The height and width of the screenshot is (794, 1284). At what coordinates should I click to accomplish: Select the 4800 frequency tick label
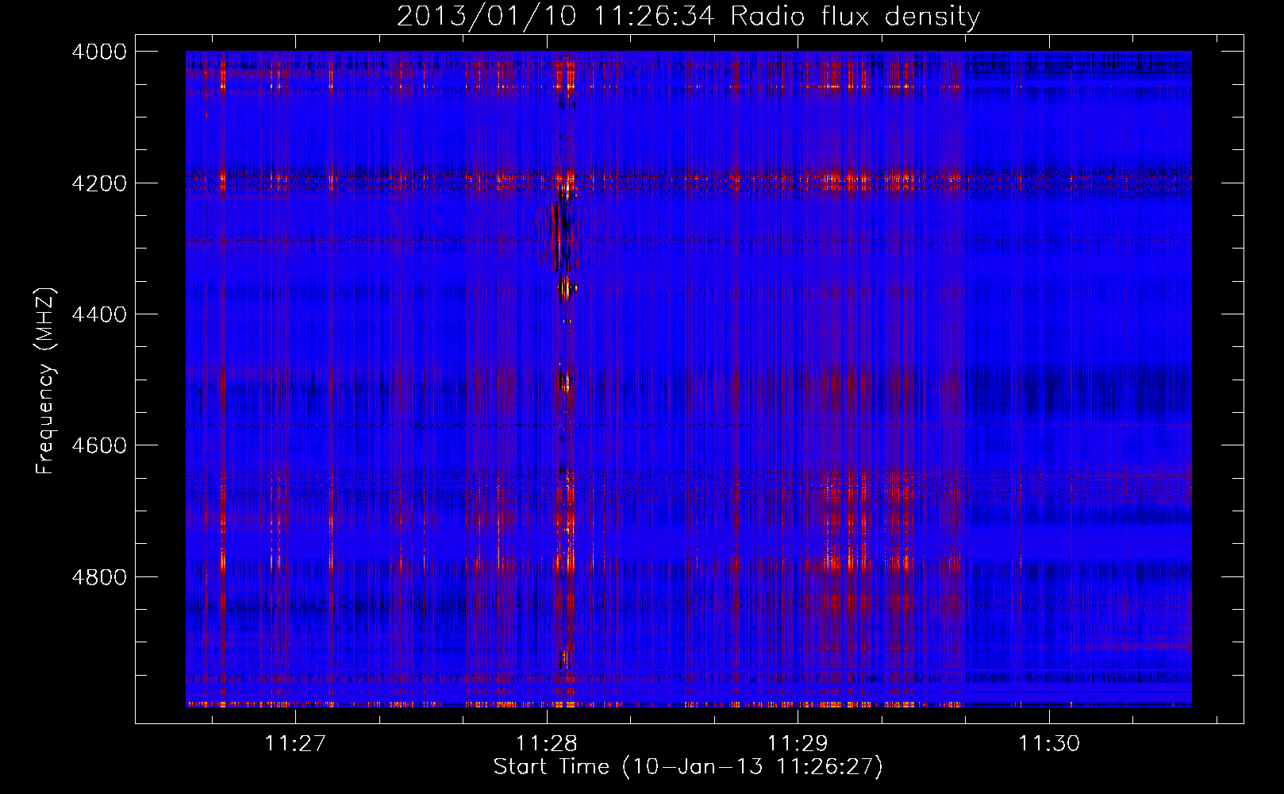coord(99,576)
